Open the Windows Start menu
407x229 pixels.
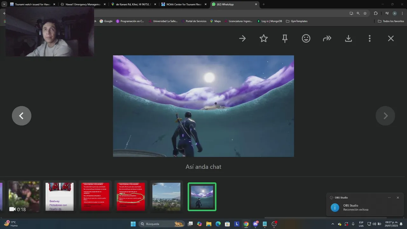click(x=133, y=224)
